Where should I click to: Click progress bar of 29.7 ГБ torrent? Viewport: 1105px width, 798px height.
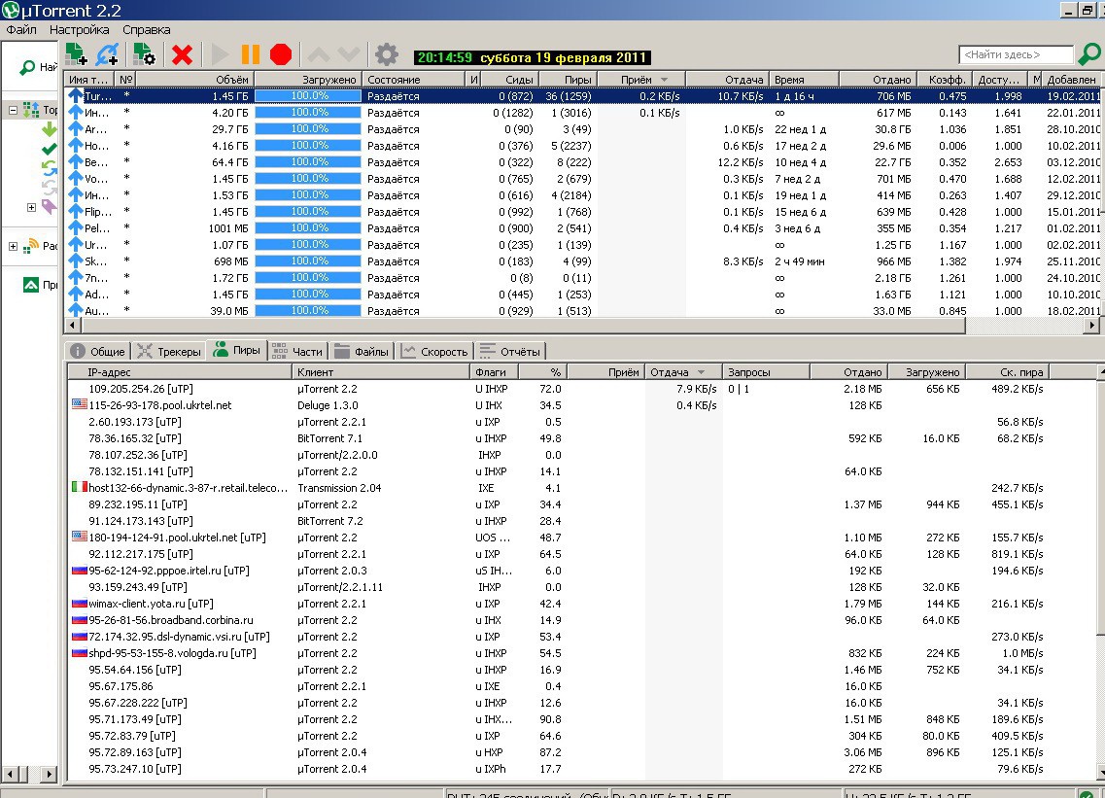pos(308,129)
